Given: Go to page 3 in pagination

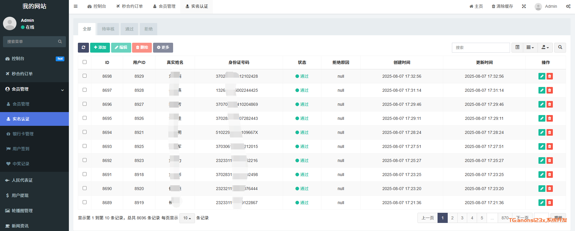Looking at the screenshot, I should [x=462, y=218].
